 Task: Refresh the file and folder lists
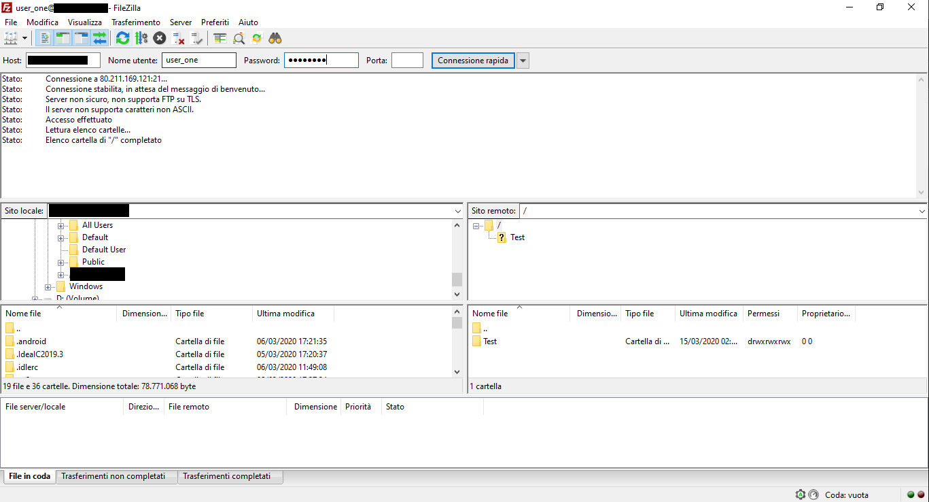(x=122, y=38)
